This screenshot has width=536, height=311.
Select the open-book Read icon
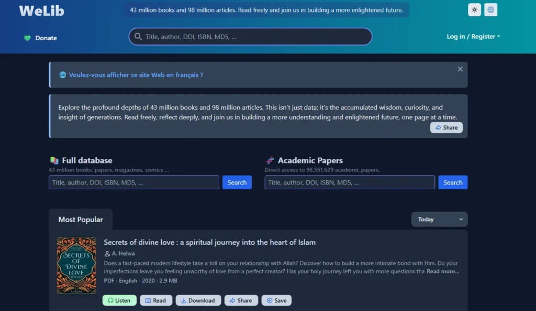click(x=148, y=300)
